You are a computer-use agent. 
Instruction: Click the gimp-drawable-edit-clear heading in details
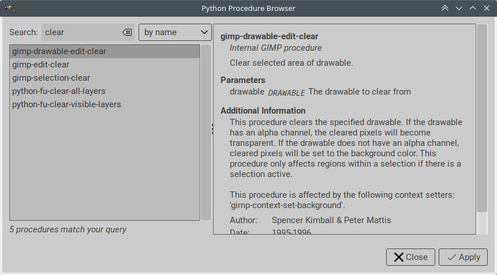point(270,37)
